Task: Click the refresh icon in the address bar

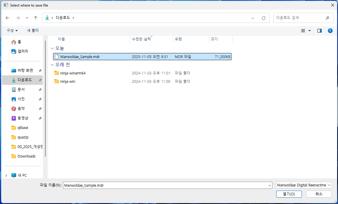Action: [x=263, y=18]
